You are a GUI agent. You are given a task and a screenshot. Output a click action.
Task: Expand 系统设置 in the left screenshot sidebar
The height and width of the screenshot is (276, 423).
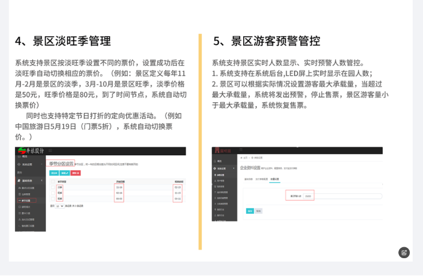29,164
